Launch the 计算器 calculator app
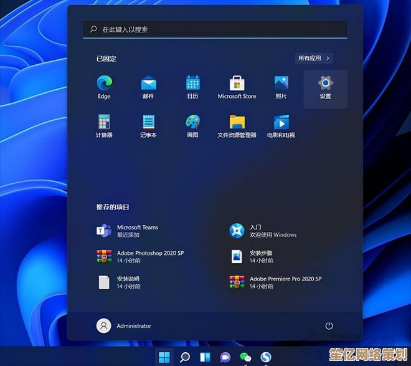Image resolution: width=411 pixels, height=366 pixels. tap(105, 126)
